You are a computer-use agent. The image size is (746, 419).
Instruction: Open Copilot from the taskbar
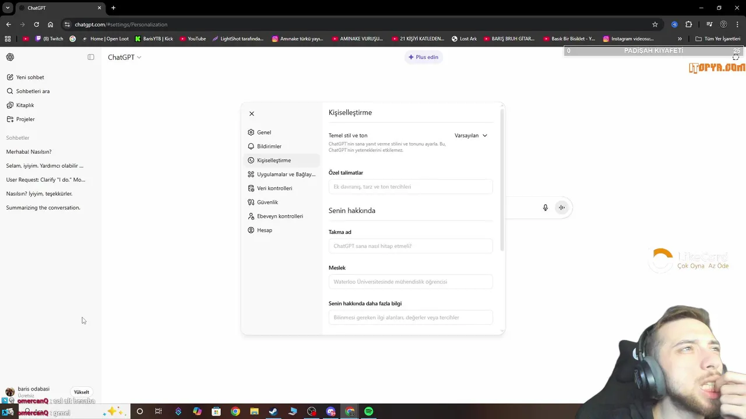click(x=197, y=411)
